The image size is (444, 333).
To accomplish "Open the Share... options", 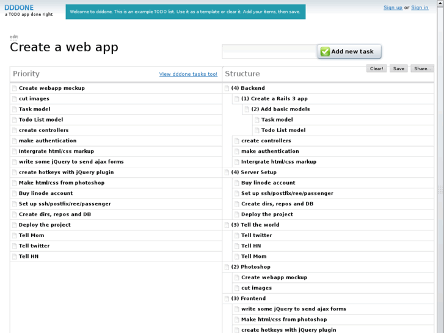I will pos(422,68).
